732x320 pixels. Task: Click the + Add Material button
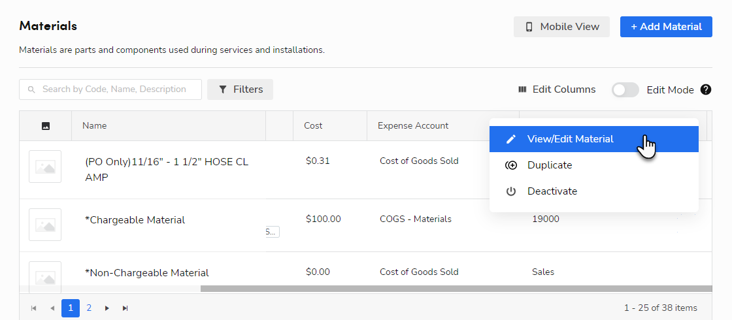[x=666, y=27]
